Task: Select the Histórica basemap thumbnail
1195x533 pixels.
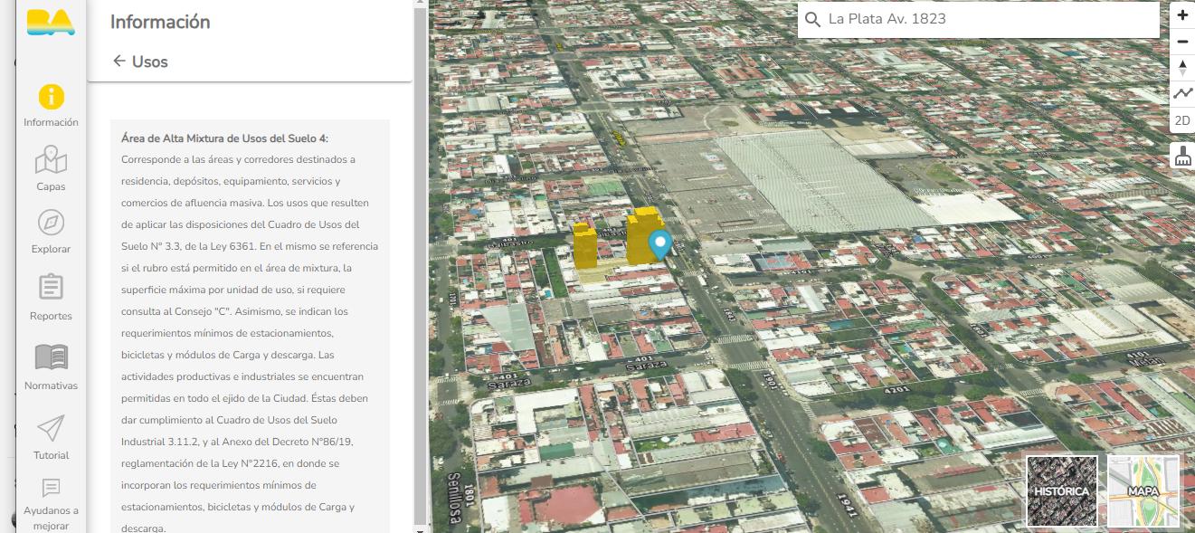Action: pos(1062,490)
